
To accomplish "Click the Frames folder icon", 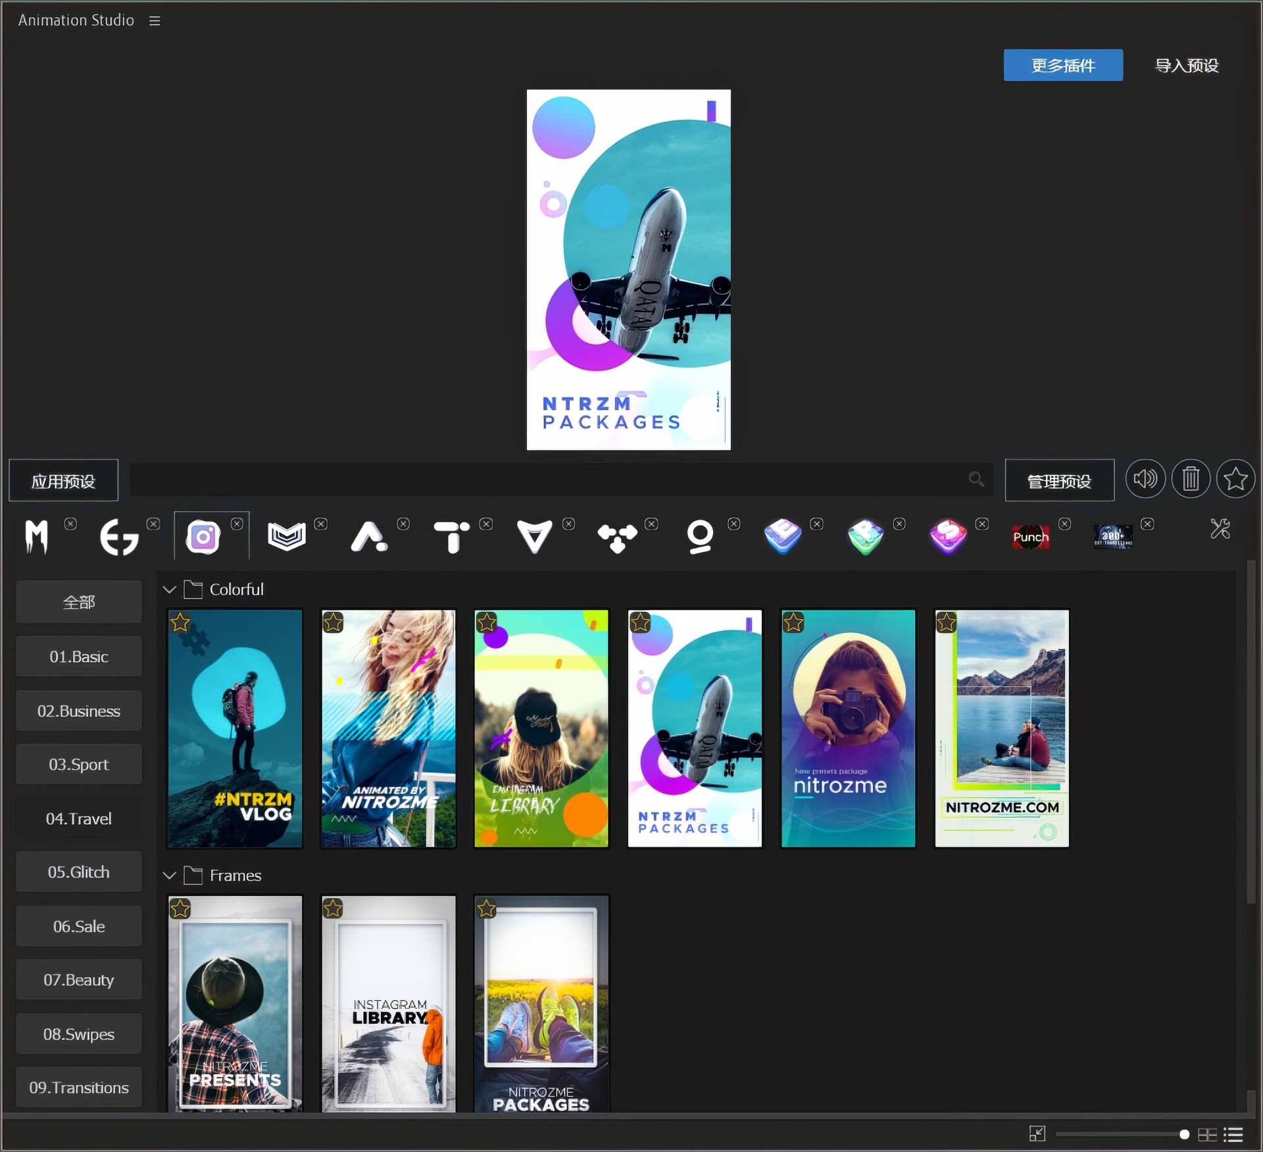I will (193, 875).
